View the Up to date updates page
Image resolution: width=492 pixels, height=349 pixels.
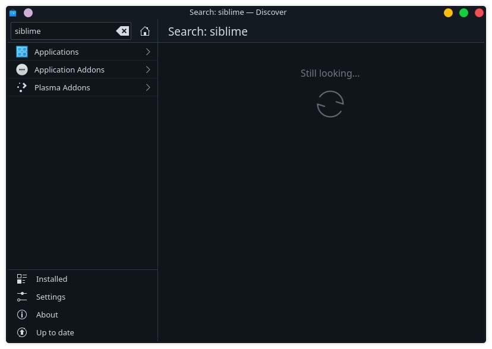click(x=83, y=332)
